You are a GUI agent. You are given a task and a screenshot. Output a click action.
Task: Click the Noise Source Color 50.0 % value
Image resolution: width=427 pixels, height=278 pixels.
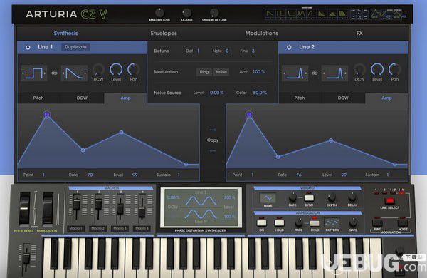[260, 93]
